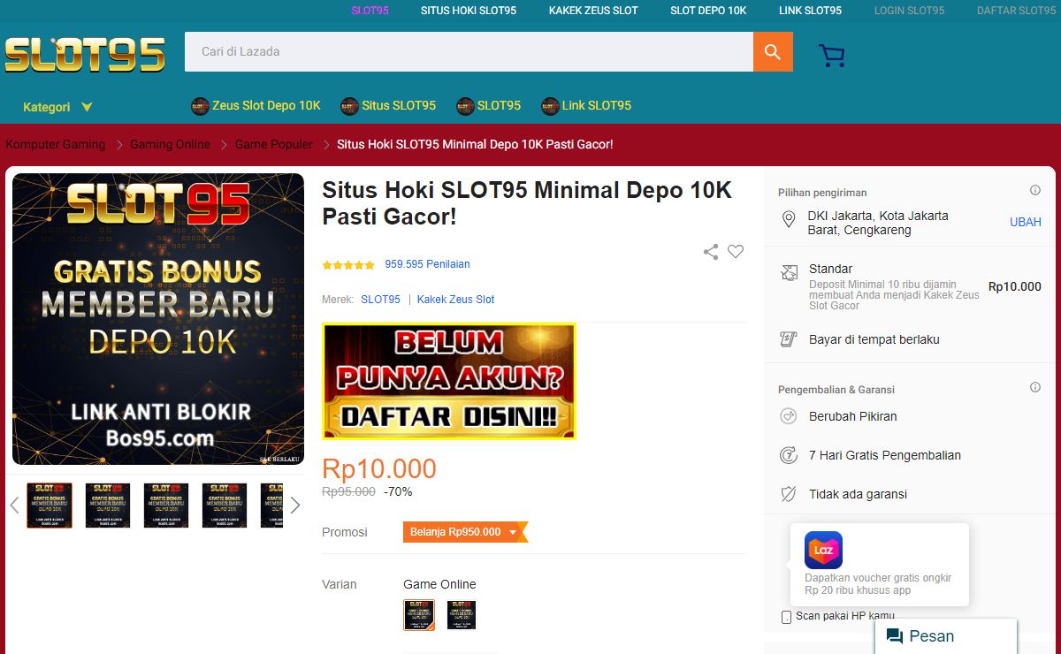Click the cash on delivery icon
The image size is (1061, 654).
(x=790, y=339)
